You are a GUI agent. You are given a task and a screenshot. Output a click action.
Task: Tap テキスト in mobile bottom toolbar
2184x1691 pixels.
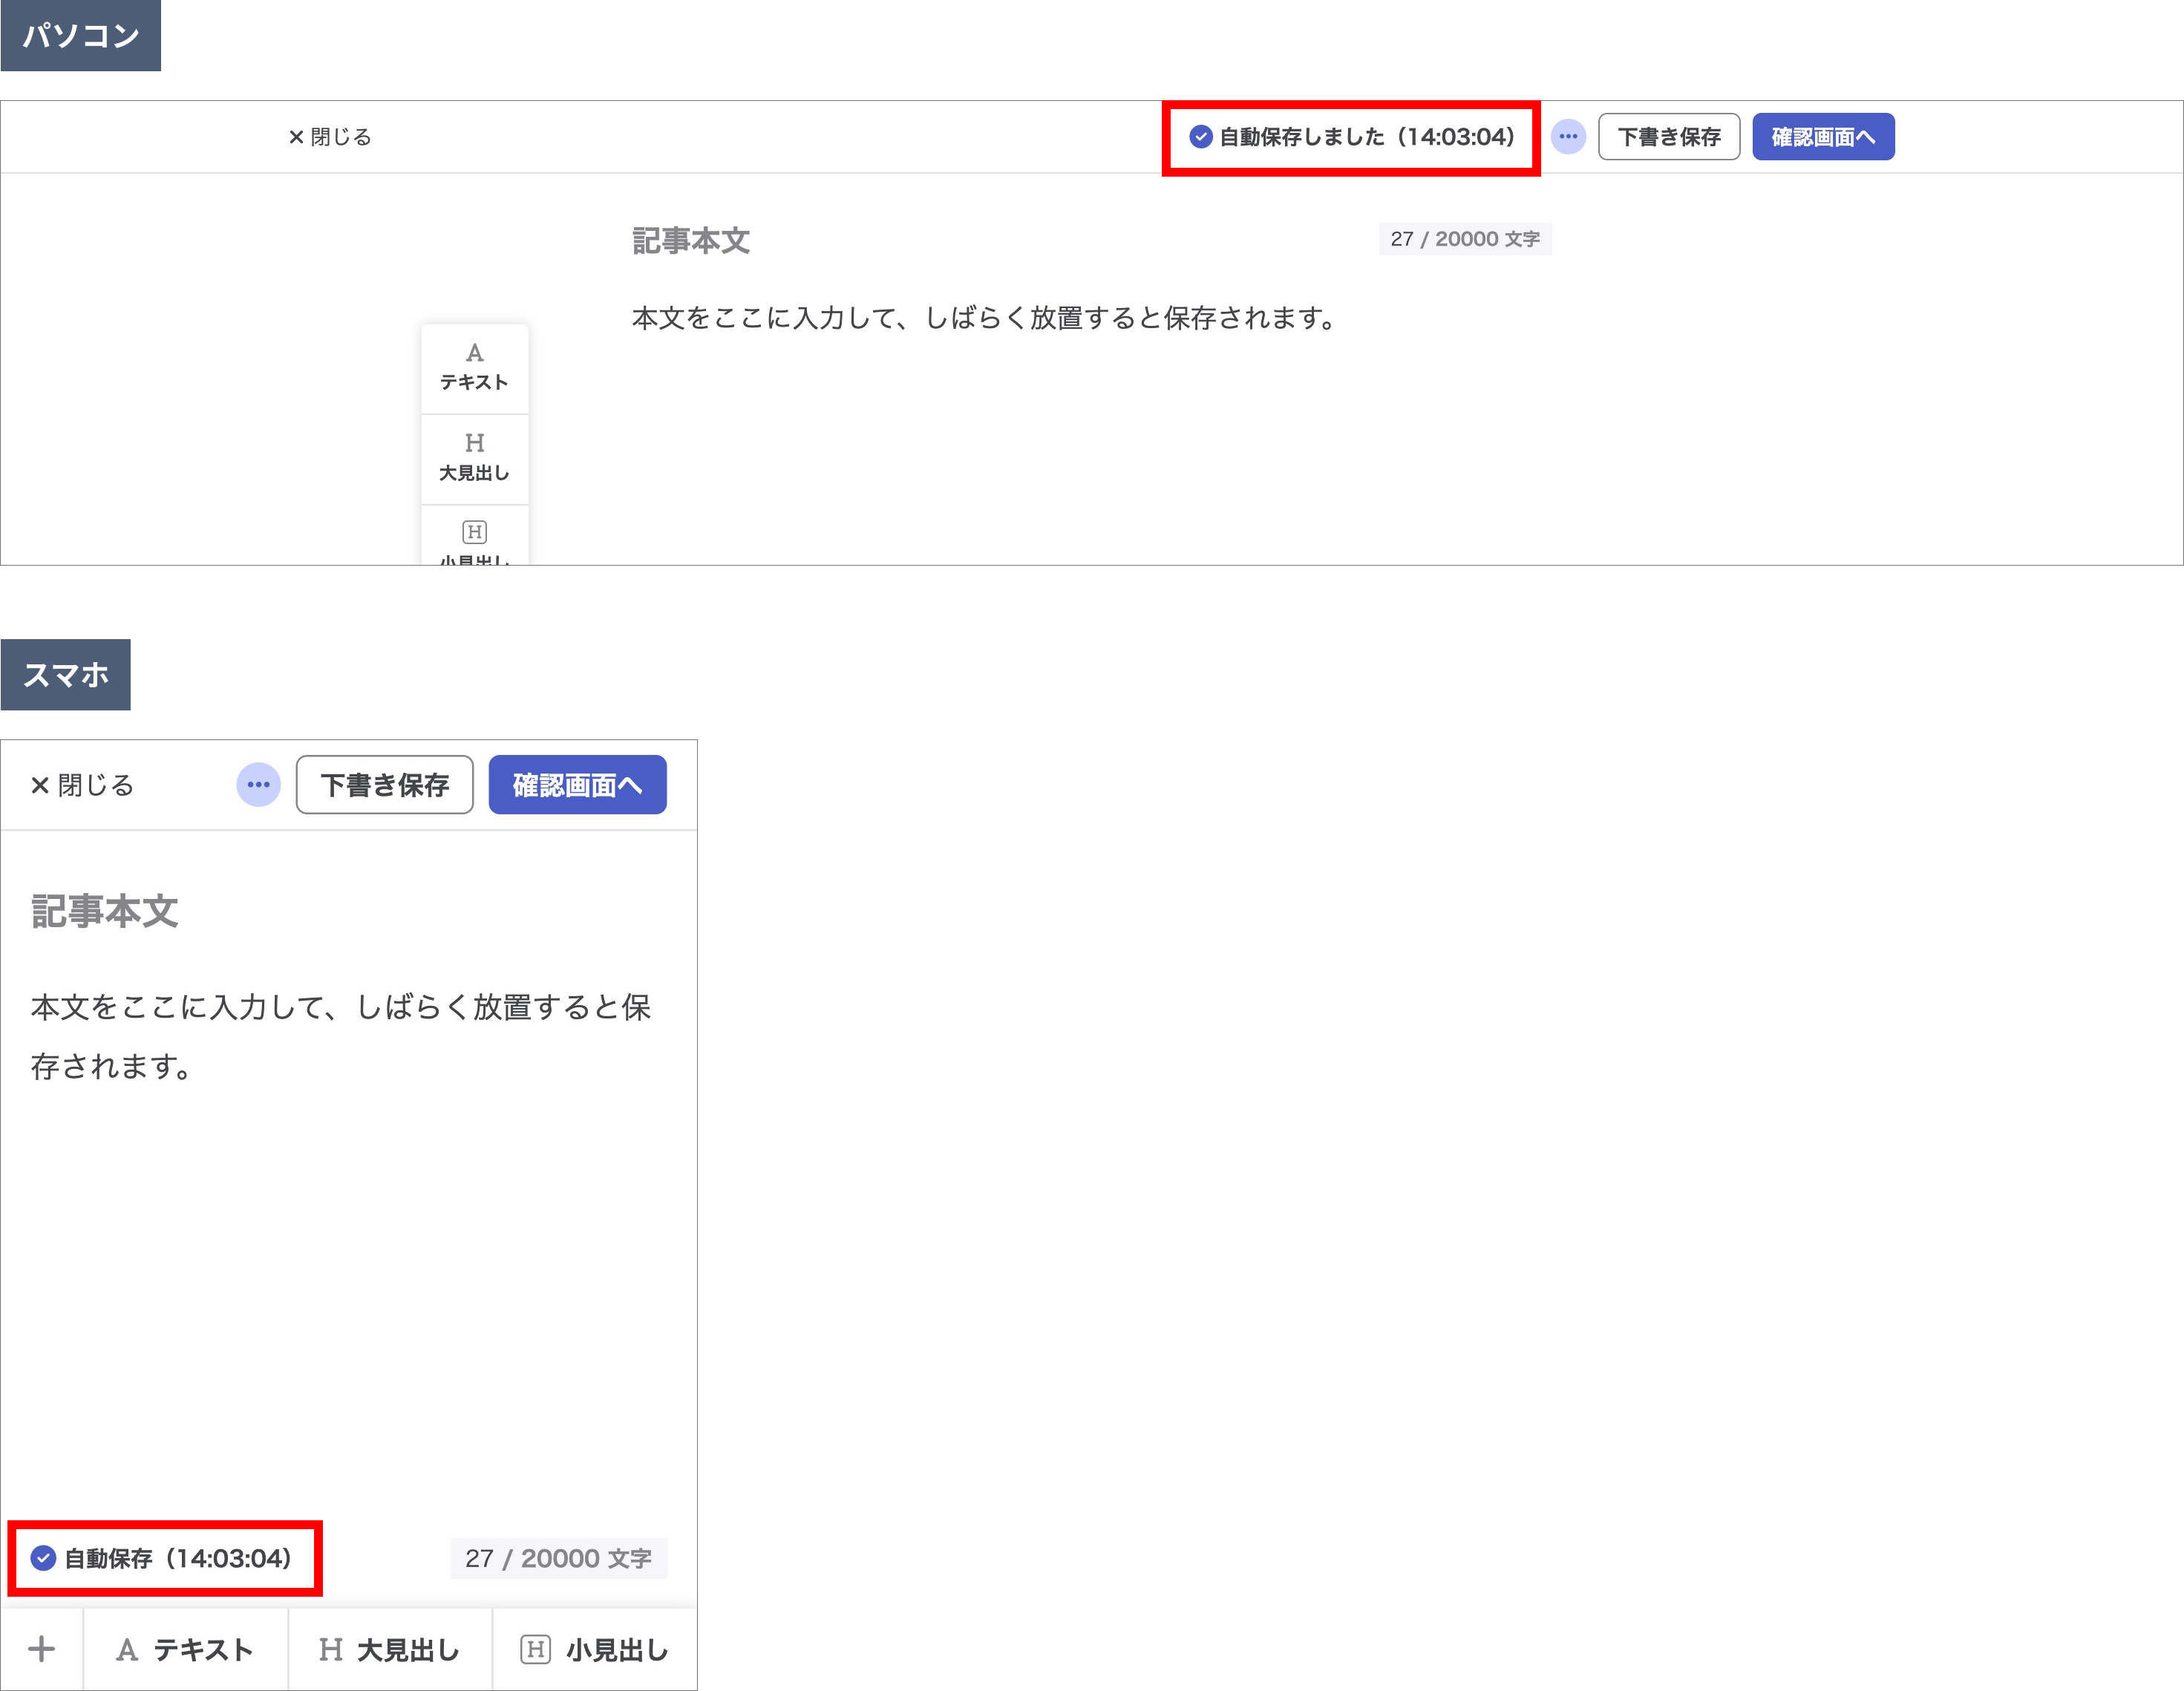[186, 1649]
